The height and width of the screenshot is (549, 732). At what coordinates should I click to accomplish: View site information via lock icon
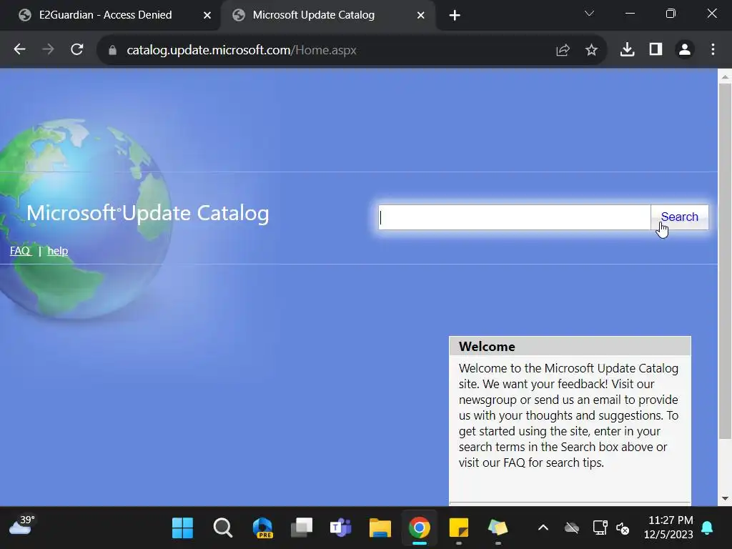pos(112,50)
